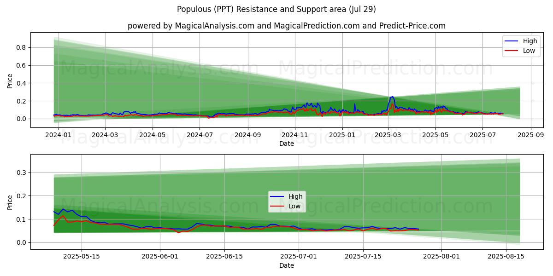Image resolution: width=553 pixels, height=276 pixels.
Task: Click the '2025-05' x-axis label of the top chart
Action: [x=436, y=135]
